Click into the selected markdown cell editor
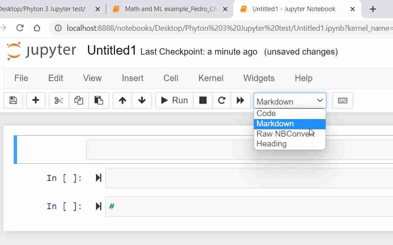Viewport: 393px width, 245px height. 240,150
